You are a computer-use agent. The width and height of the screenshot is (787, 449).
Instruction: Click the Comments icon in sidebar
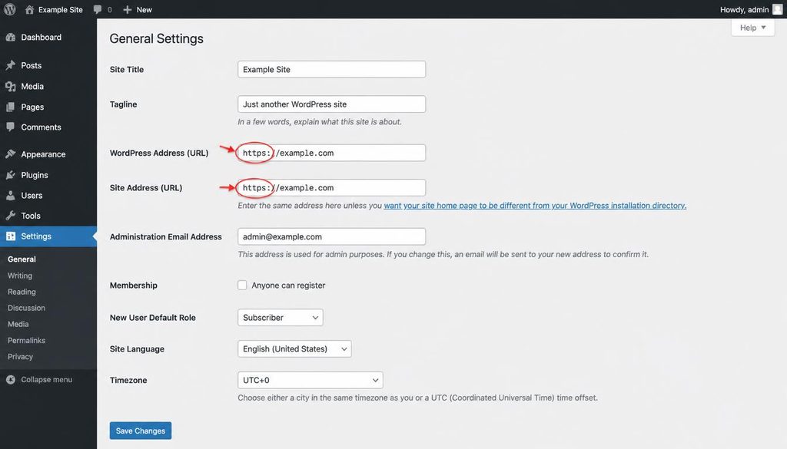coord(11,127)
